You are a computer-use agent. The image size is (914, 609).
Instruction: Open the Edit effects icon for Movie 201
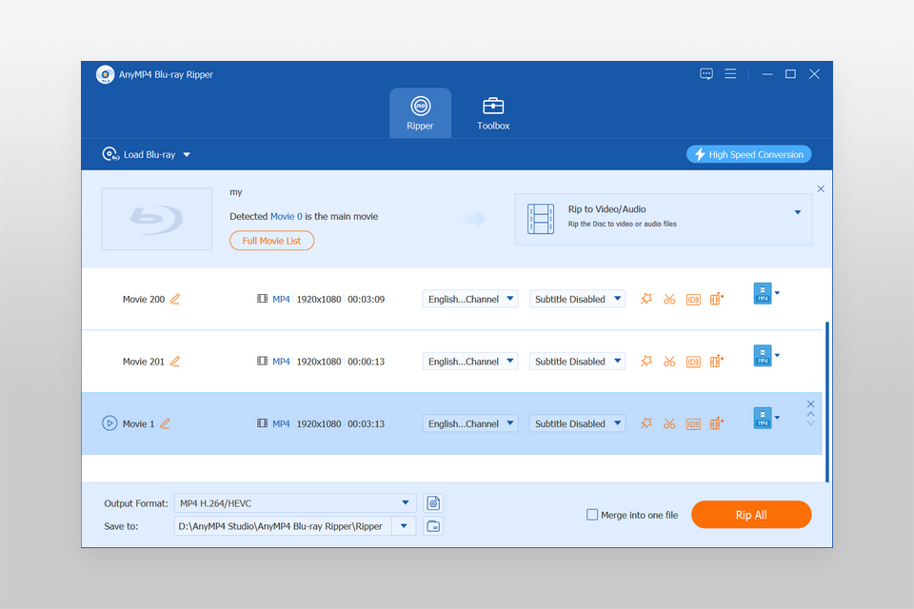646,362
